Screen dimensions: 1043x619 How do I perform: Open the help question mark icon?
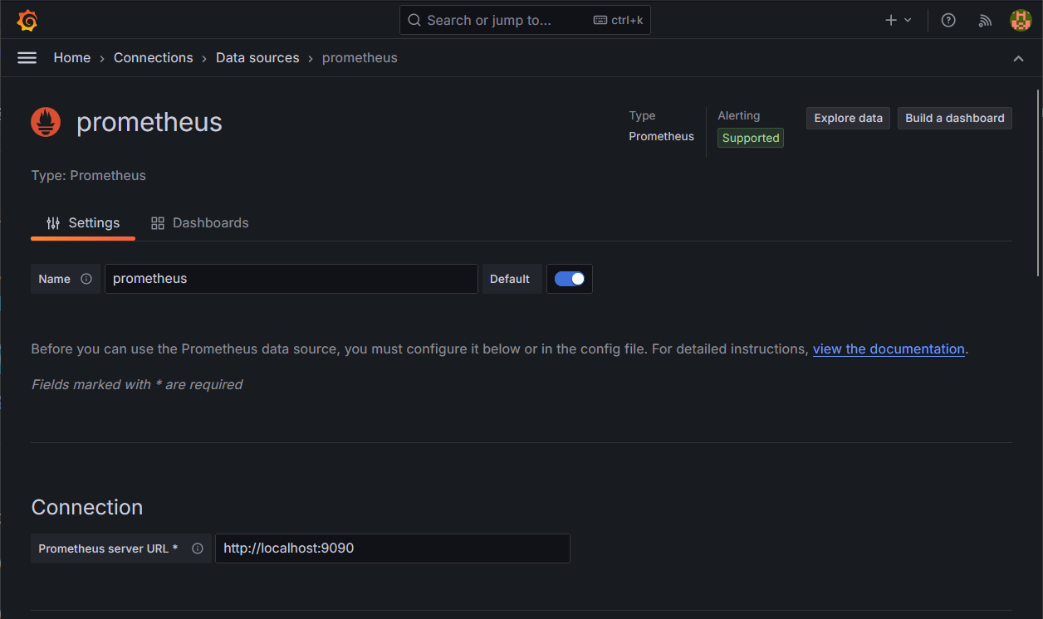948,20
